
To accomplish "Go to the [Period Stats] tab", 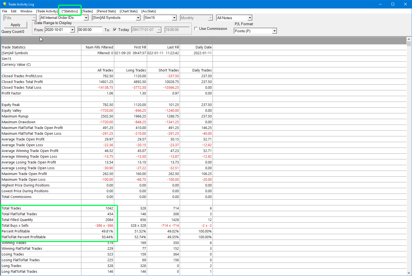I will pyautogui.click(x=106, y=11).
